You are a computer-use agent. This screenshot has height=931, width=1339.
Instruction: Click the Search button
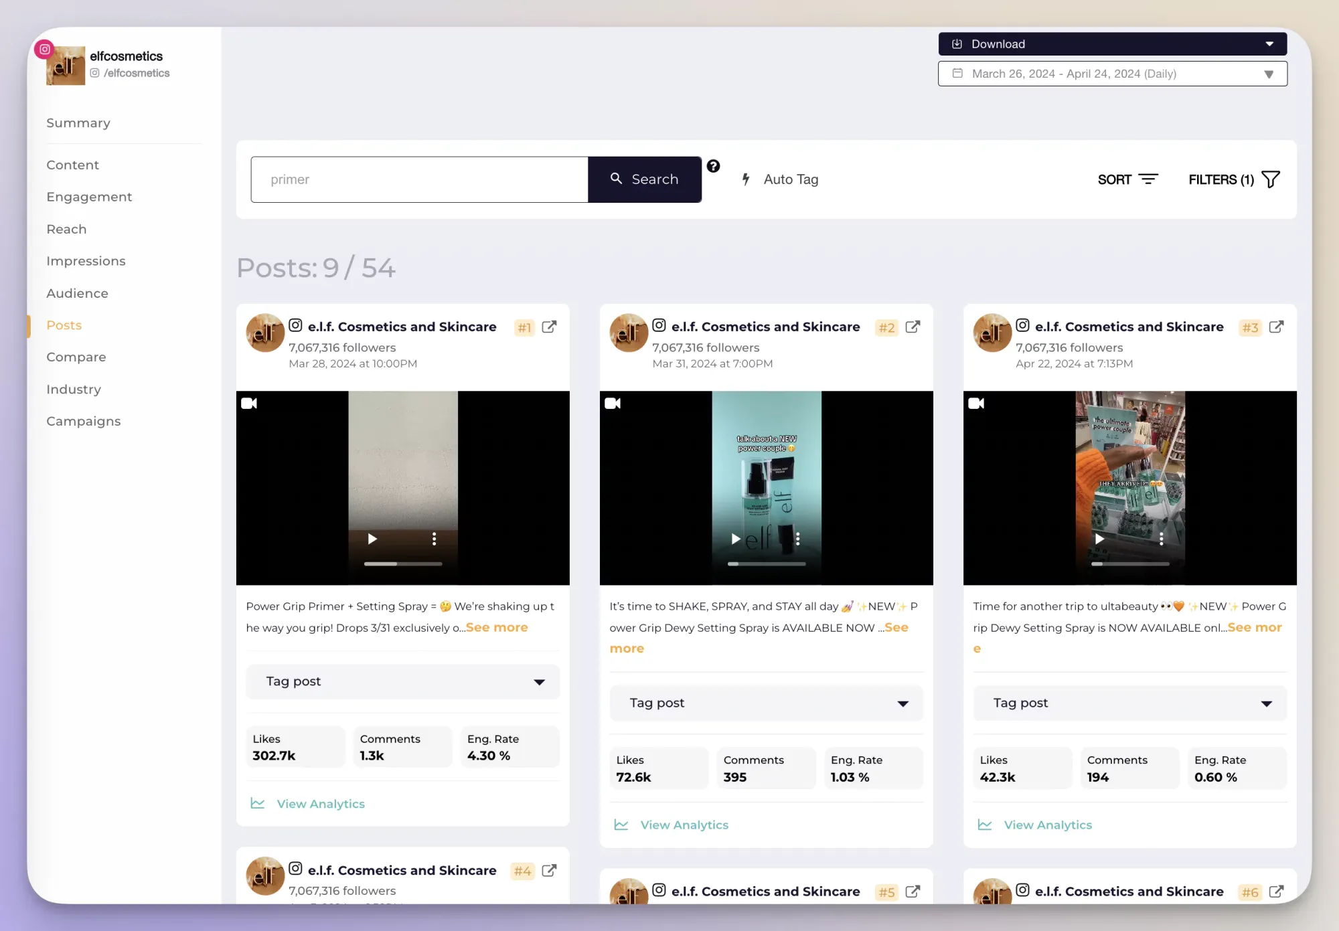[x=645, y=179]
